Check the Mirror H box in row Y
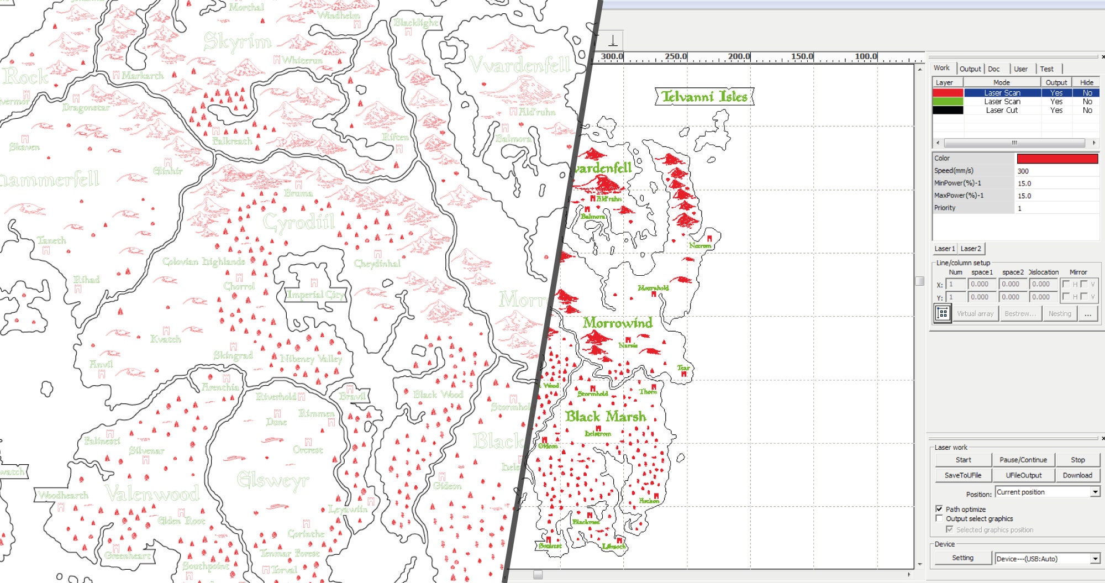Image resolution: width=1105 pixels, height=583 pixels. pos(1066,297)
